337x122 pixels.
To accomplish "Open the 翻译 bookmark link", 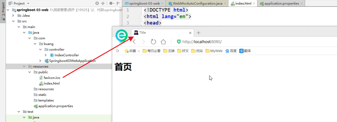I will tap(245, 51).
